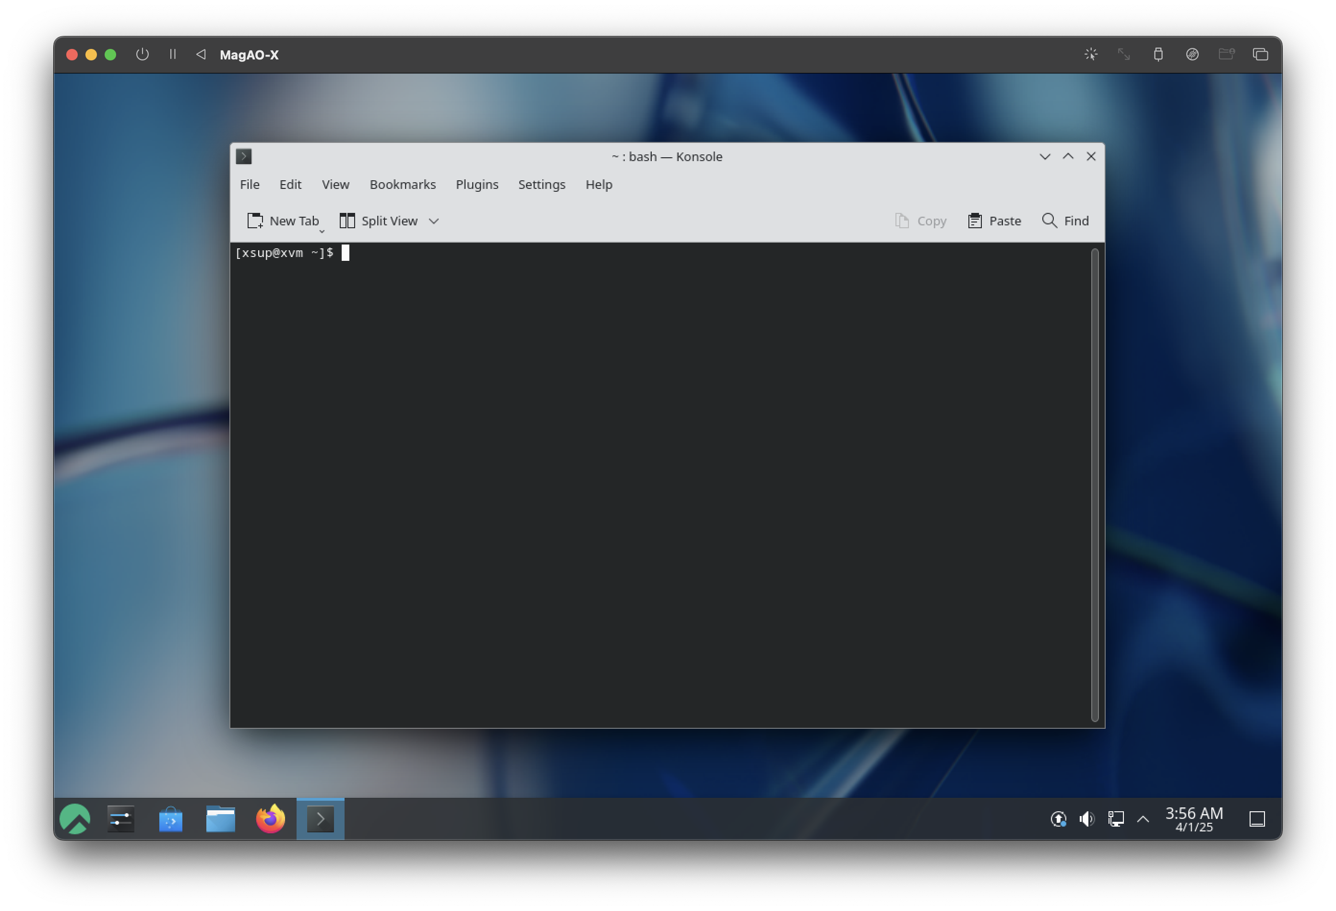
Task: Click the Paste toolbar button
Action: [x=994, y=221]
